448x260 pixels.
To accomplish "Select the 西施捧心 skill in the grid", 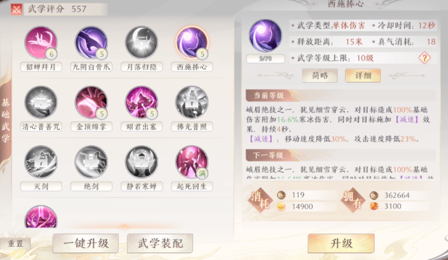I will (192, 43).
